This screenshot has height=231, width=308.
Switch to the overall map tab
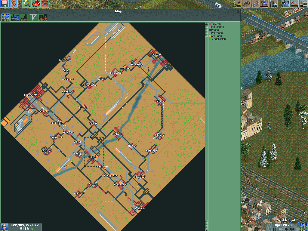tap(5, 18)
